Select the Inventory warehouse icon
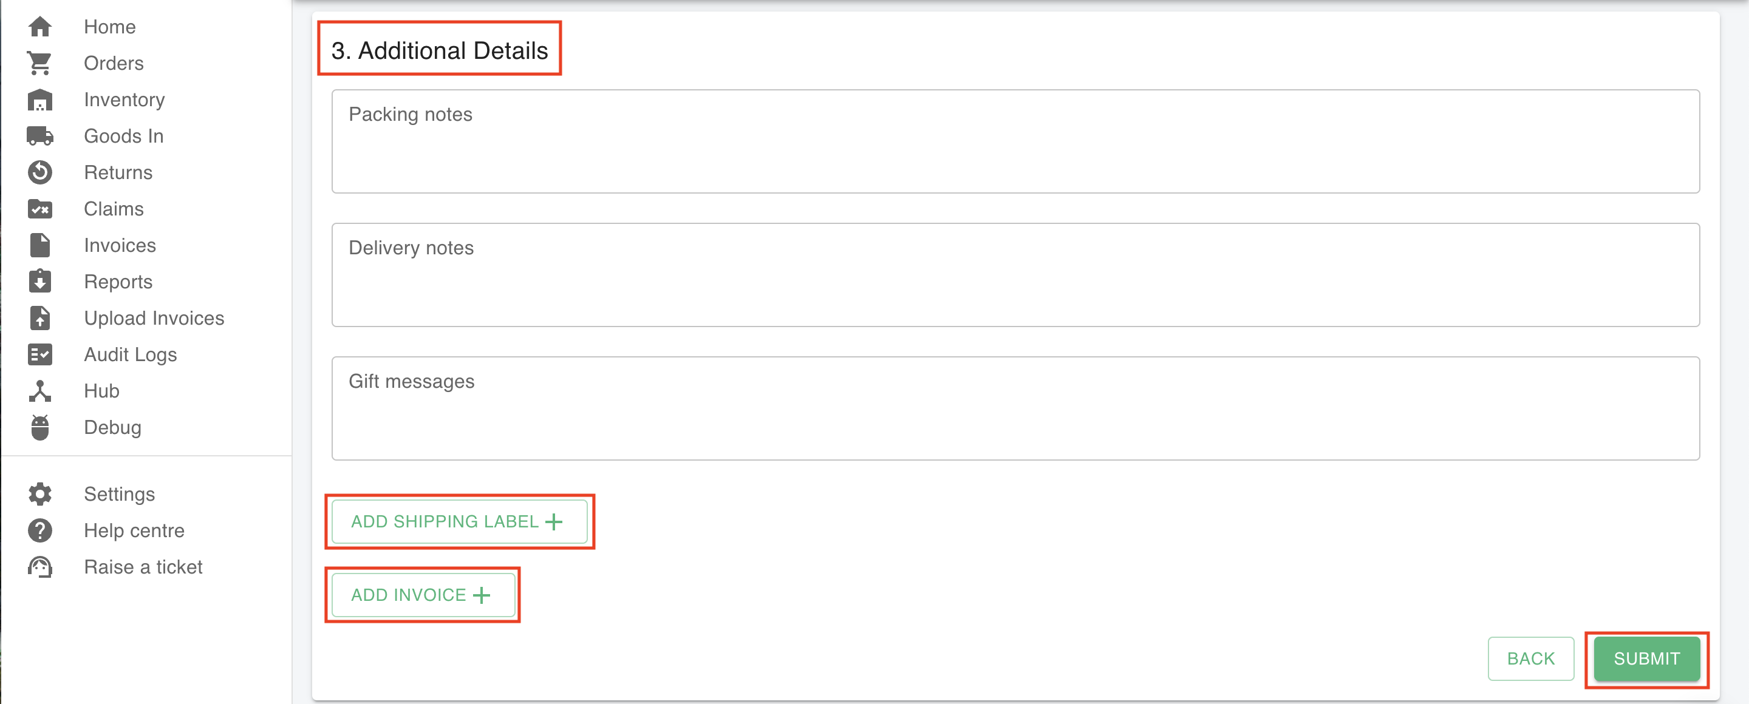The image size is (1749, 704). click(x=40, y=100)
